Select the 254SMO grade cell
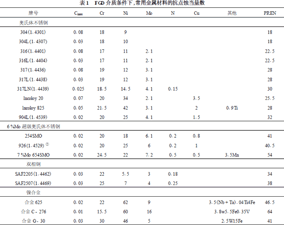 (33, 136)
